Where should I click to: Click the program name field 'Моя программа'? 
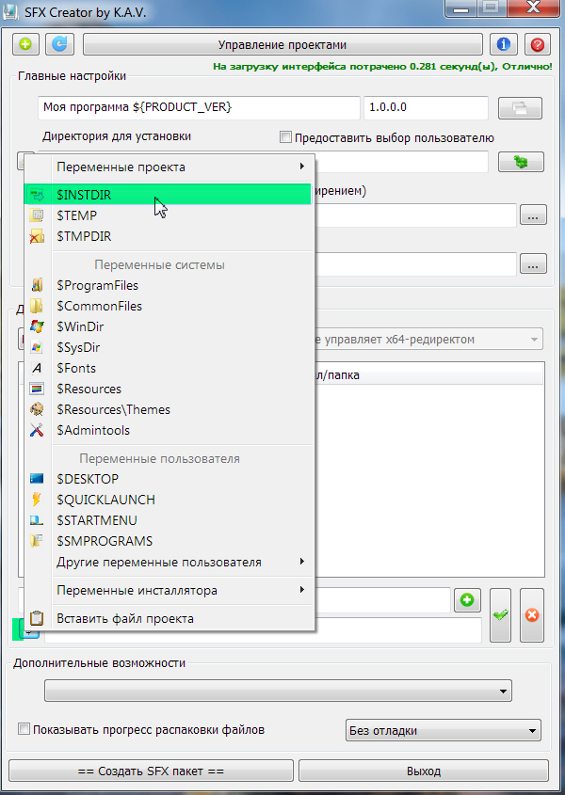pyautogui.click(x=199, y=107)
